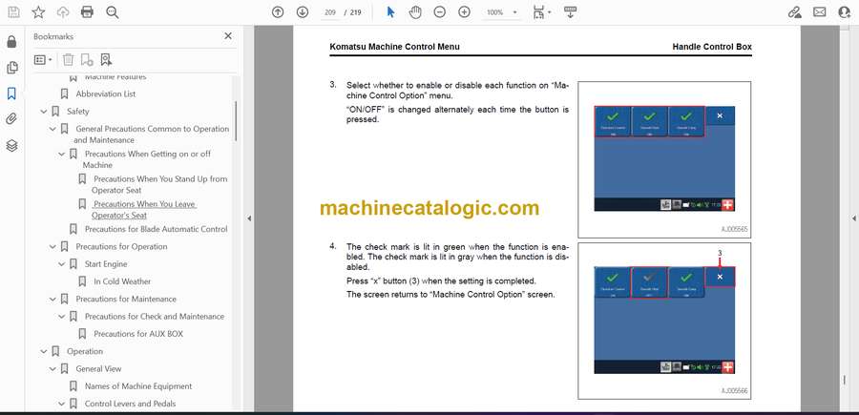Collapse Precautions for Check and Maintenance
The height and width of the screenshot is (415, 859).
(x=61, y=317)
